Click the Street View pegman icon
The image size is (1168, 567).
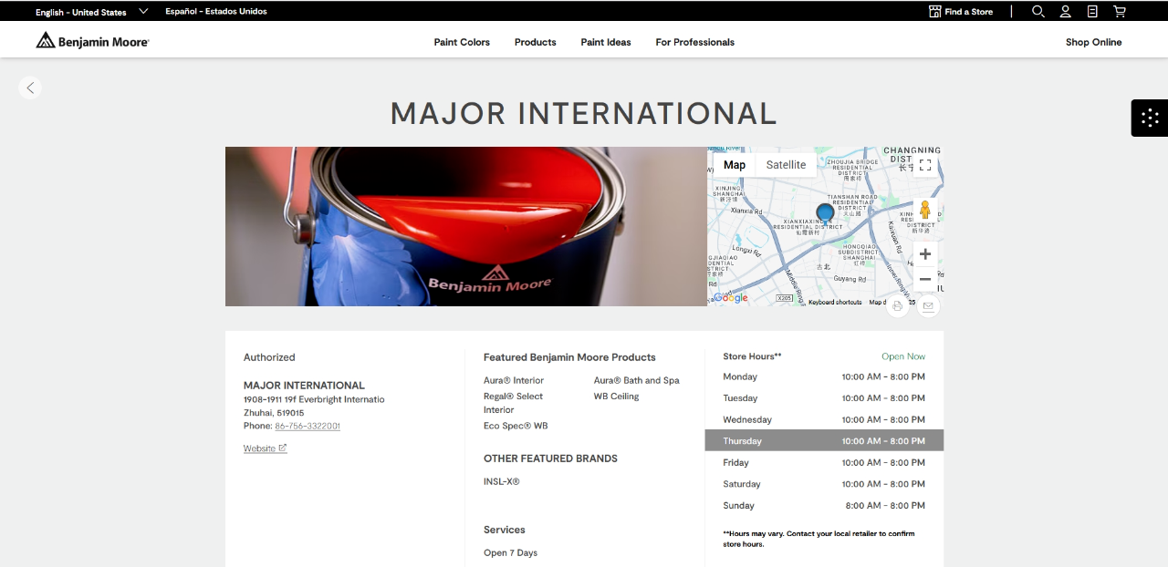[925, 211]
